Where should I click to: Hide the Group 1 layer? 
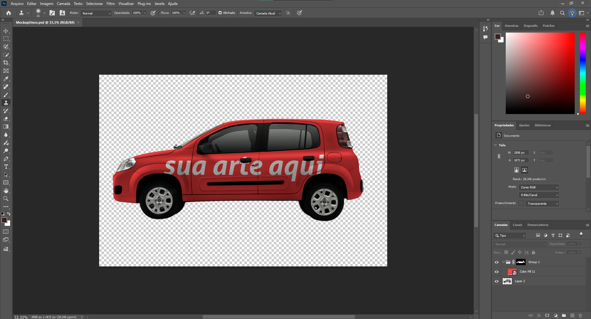pyautogui.click(x=497, y=262)
